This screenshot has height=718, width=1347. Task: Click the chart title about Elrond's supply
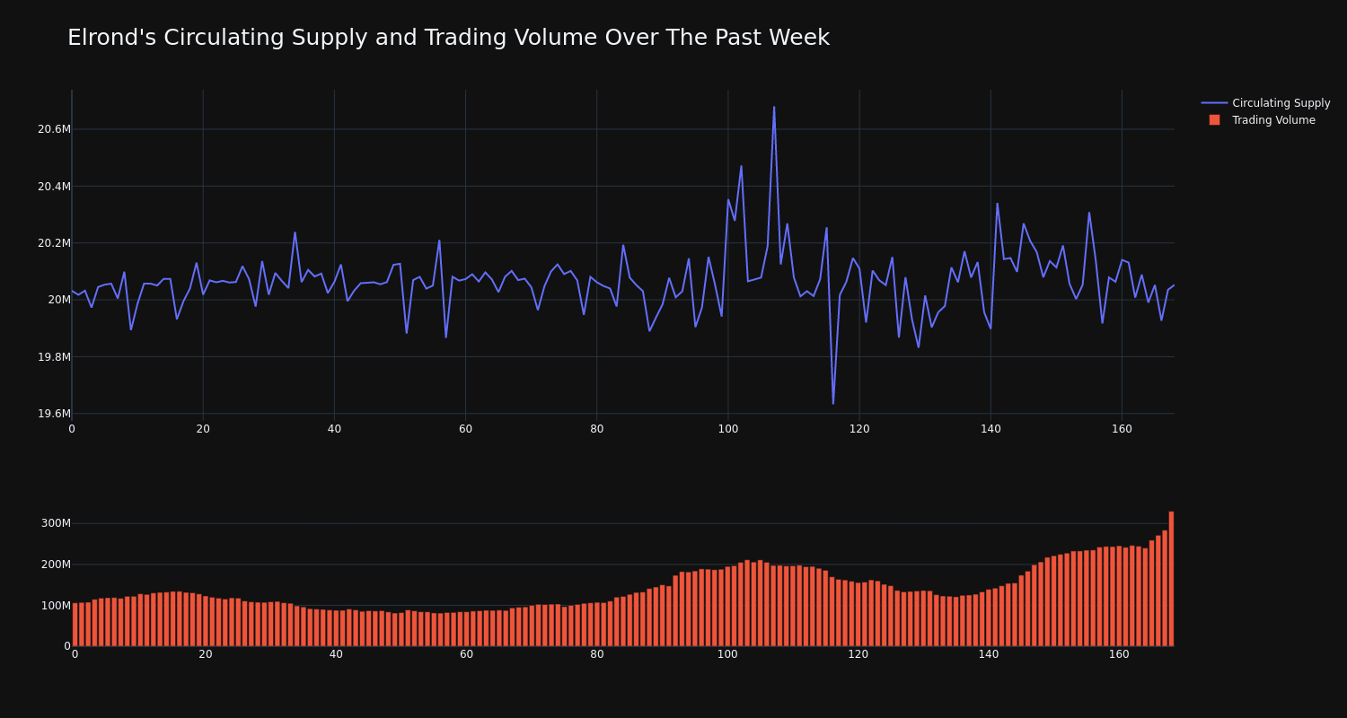[448, 38]
